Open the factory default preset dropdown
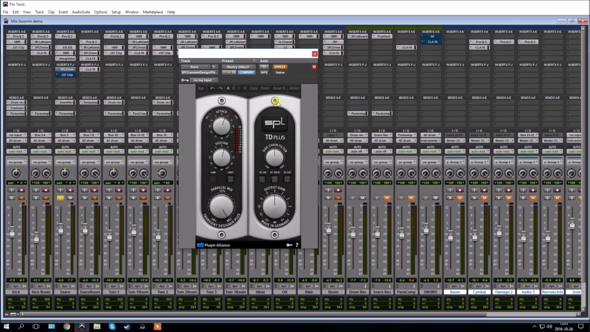Image resolution: width=590 pixels, height=332 pixels. [x=238, y=67]
